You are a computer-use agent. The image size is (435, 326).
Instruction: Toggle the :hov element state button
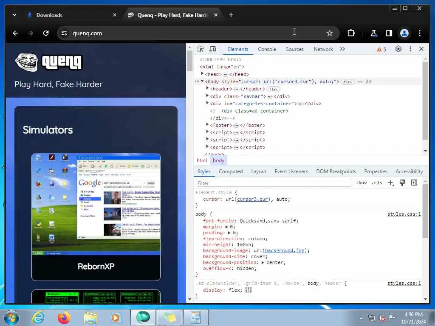361,183
